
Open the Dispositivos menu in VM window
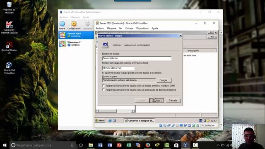[x=142, y=29]
